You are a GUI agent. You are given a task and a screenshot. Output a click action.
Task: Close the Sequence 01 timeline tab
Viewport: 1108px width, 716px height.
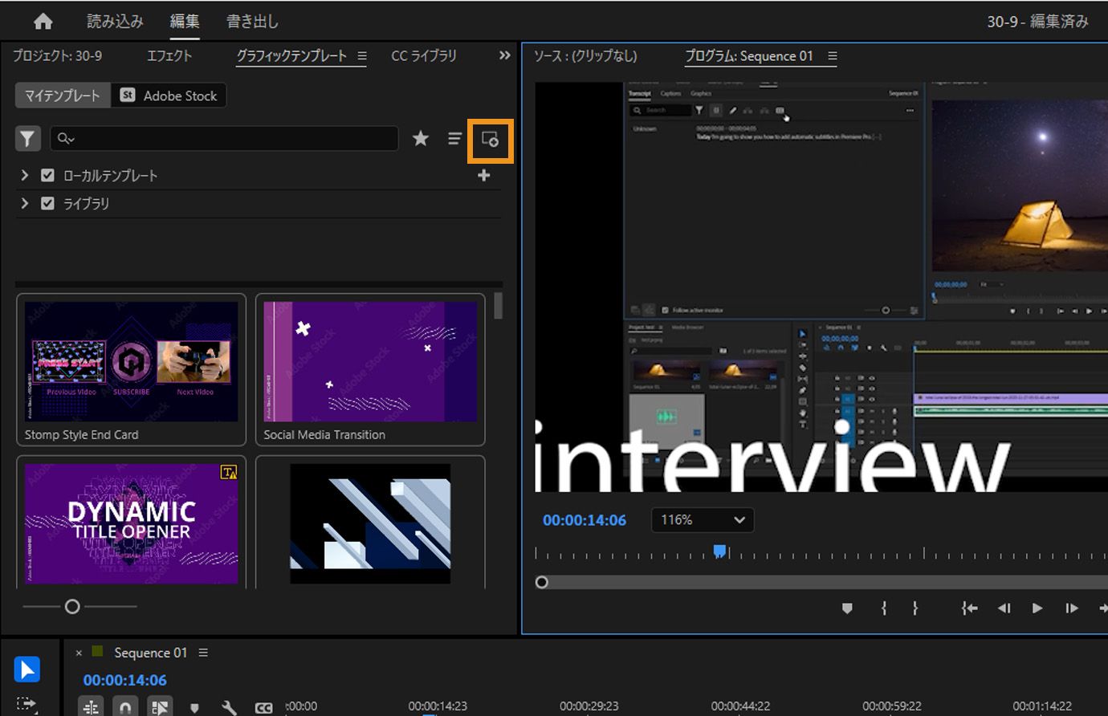(x=79, y=653)
